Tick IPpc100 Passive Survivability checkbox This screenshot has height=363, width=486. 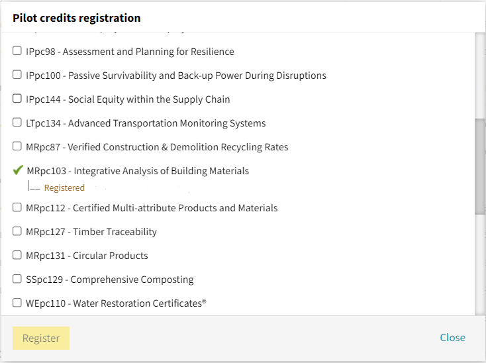[17, 74]
